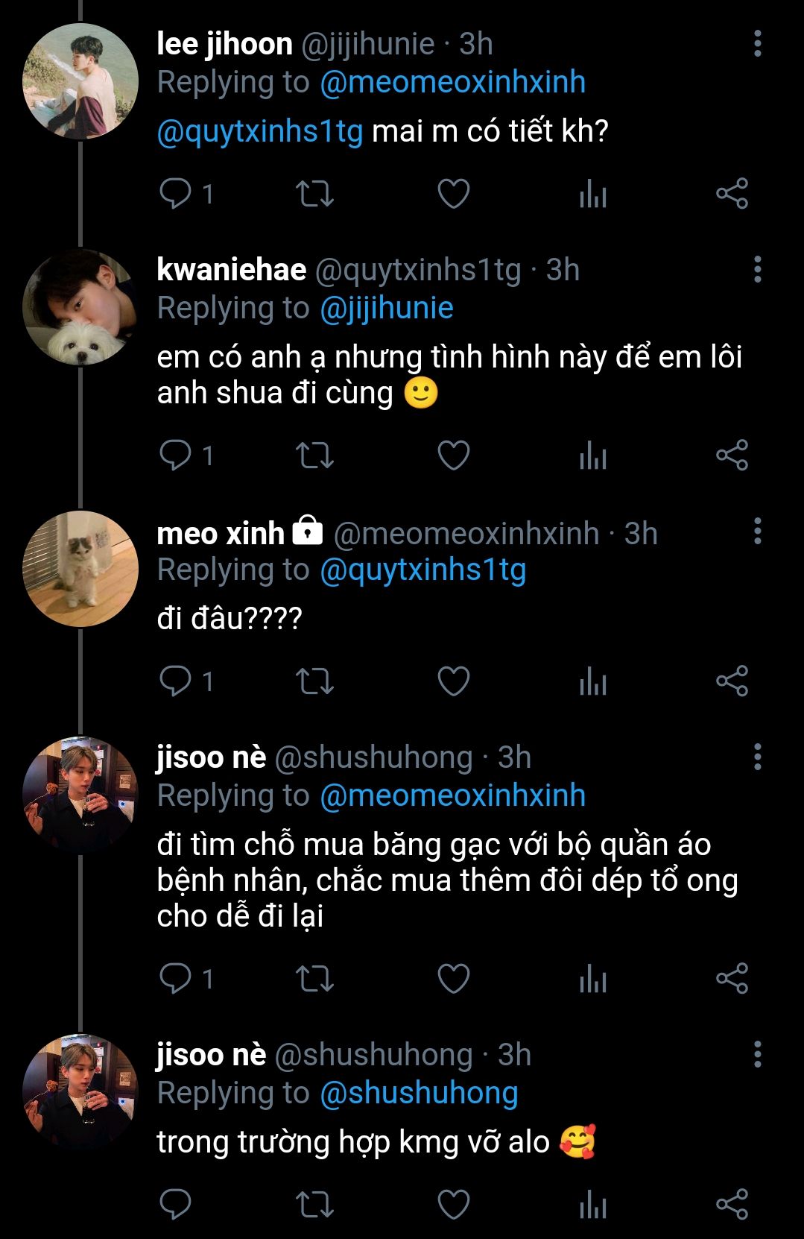Viewport: 804px width, 1239px height.
Task: Retweet lee jihoon's tweet
Action: tap(314, 194)
